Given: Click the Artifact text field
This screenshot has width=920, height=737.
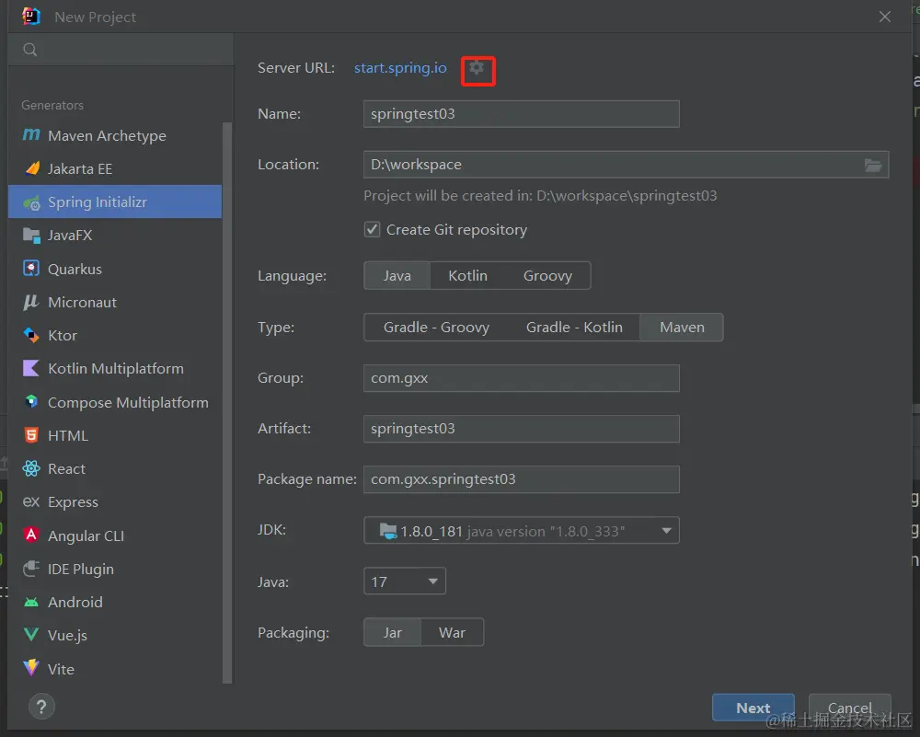Looking at the screenshot, I should pyautogui.click(x=521, y=429).
